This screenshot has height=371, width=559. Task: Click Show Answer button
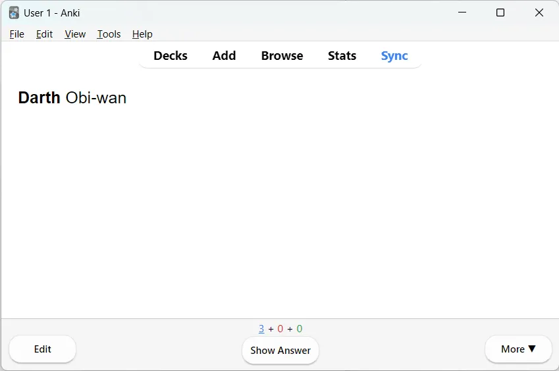(x=280, y=351)
